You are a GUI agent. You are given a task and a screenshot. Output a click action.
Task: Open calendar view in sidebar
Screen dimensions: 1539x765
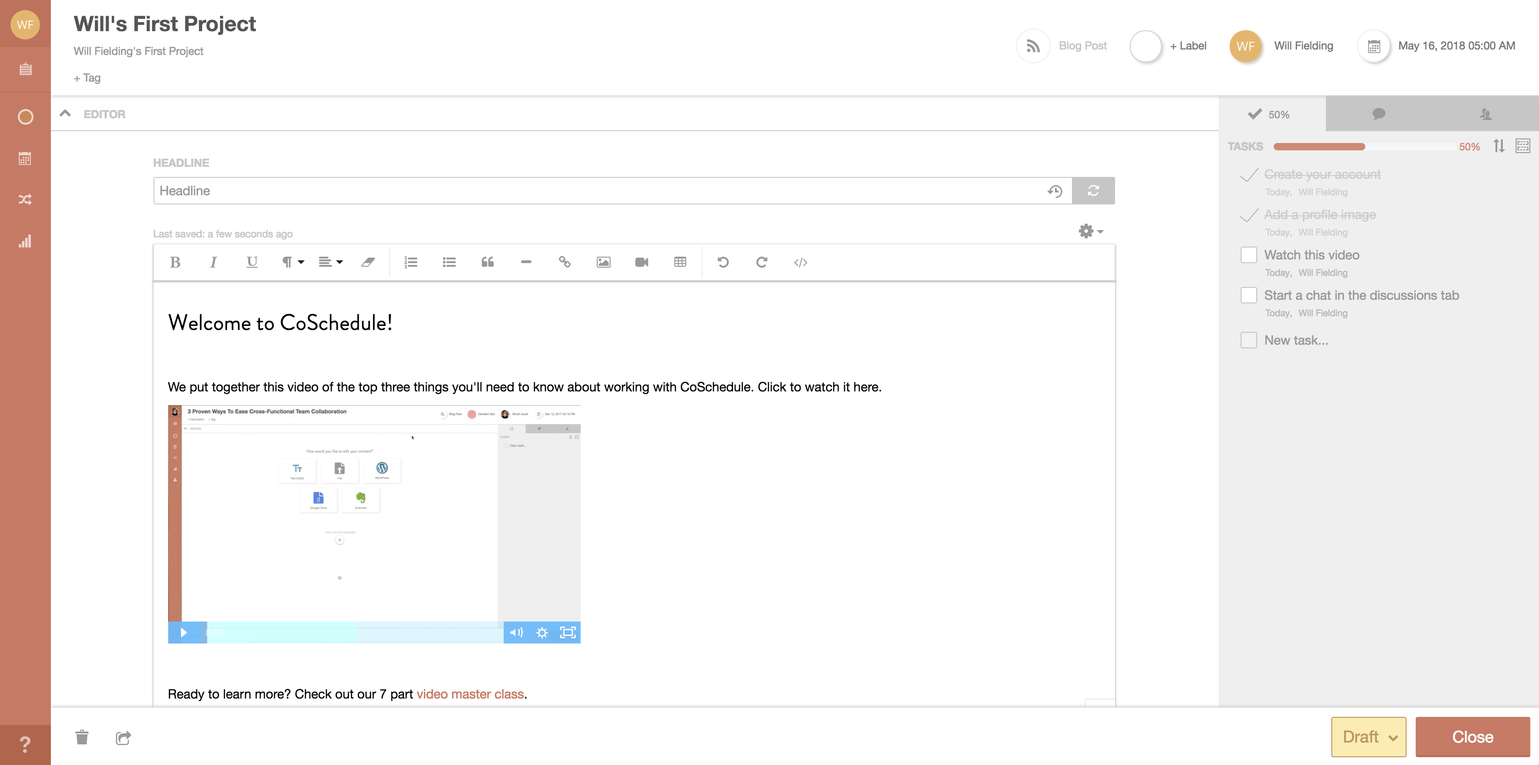click(x=25, y=159)
